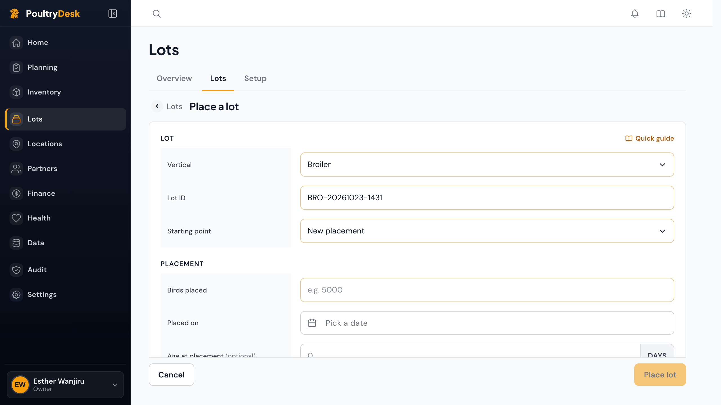Open Audit shield icon
The image size is (721, 405).
16,270
